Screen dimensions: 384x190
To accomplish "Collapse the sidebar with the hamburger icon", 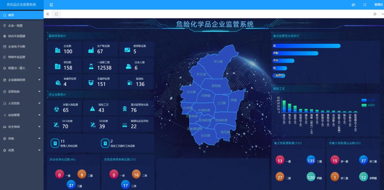I will (x=51, y=5).
